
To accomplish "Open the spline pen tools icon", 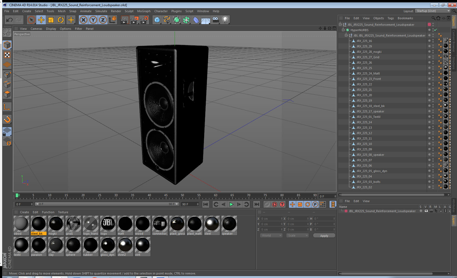I will point(167,20).
